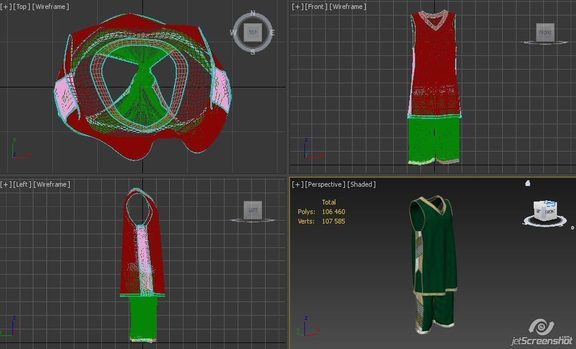Open the [Front] point-of-view menu

[316, 7]
